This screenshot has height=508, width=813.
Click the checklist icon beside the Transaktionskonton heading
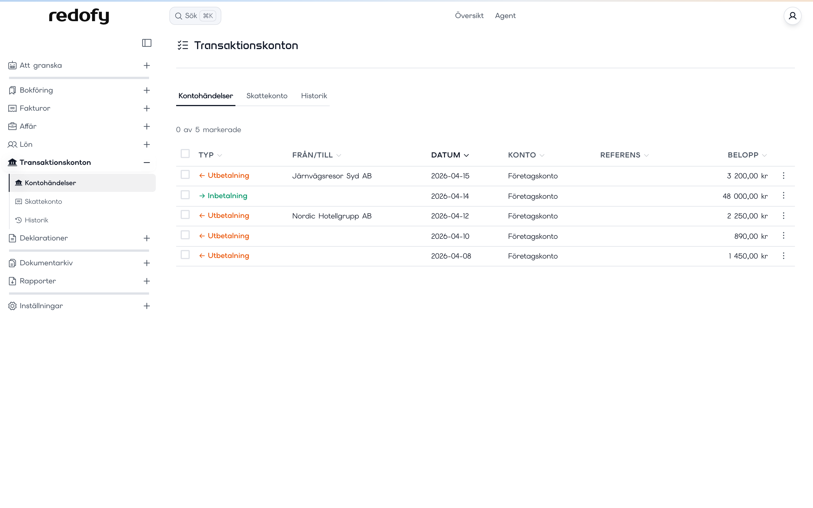point(183,45)
